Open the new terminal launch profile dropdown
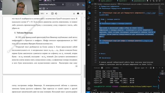The width and height of the screenshot is (165, 93). (x=148, y=68)
